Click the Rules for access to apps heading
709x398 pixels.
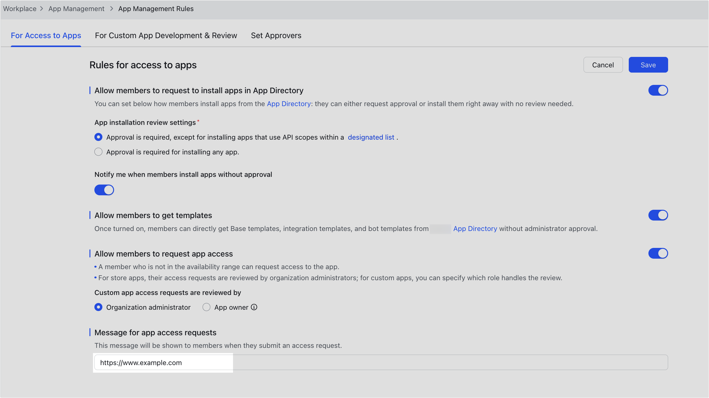(x=143, y=65)
